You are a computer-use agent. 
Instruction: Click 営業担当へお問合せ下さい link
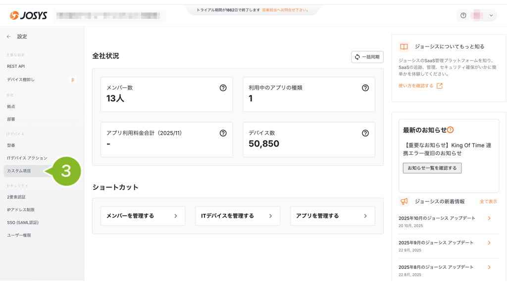(285, 10)
